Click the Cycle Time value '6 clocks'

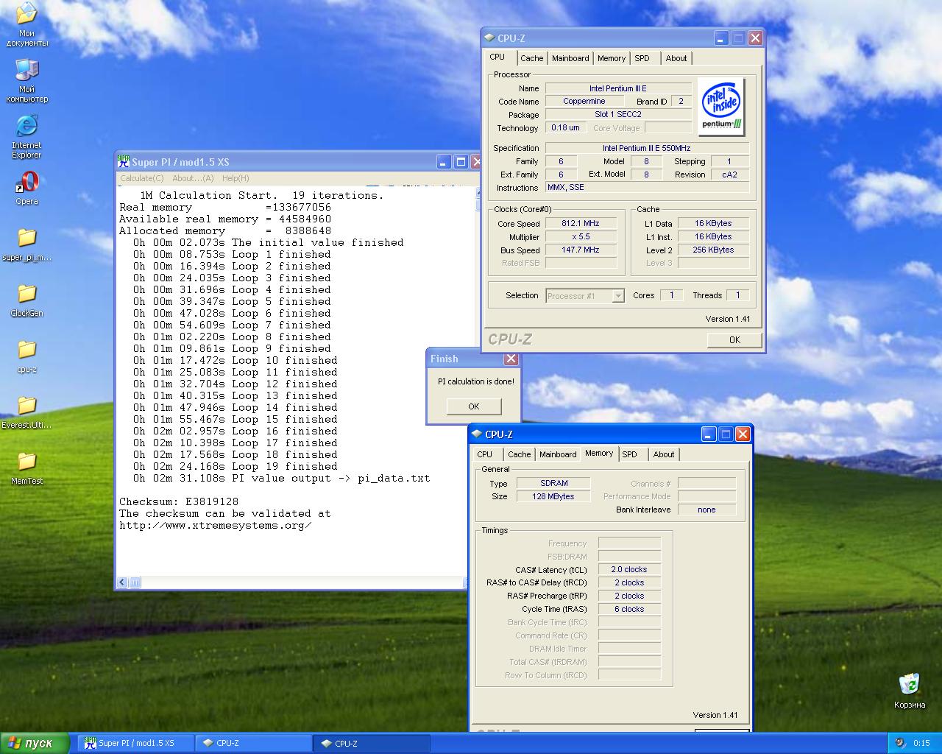[x=629, y=610]
